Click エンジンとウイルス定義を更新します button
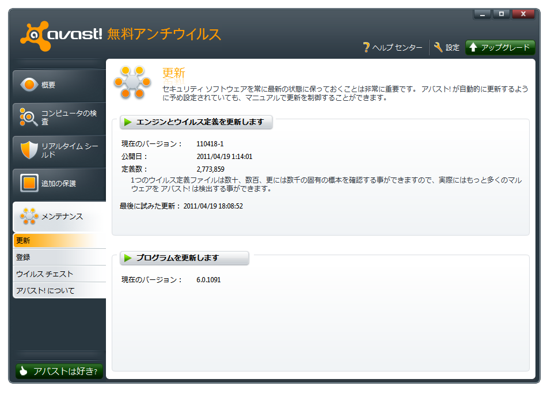Image resolution: width=551 pixels, height=394 pixels. pyautogui.click(x=196, y=122)
